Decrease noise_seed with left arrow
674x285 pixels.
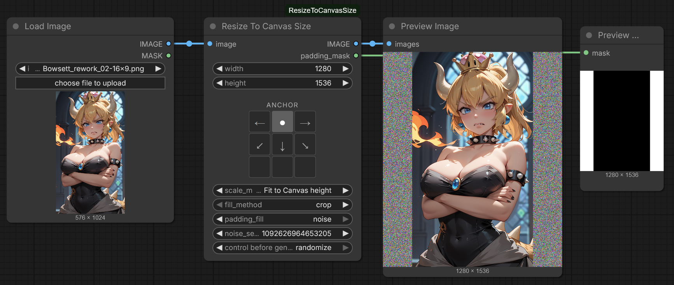(219, 234)
